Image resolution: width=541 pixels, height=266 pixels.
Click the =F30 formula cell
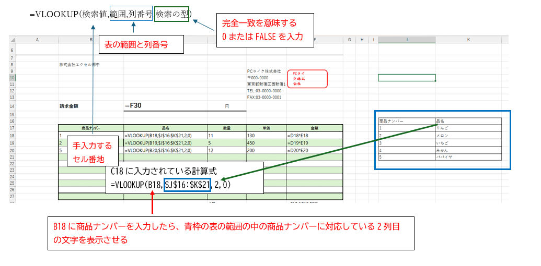166,106
